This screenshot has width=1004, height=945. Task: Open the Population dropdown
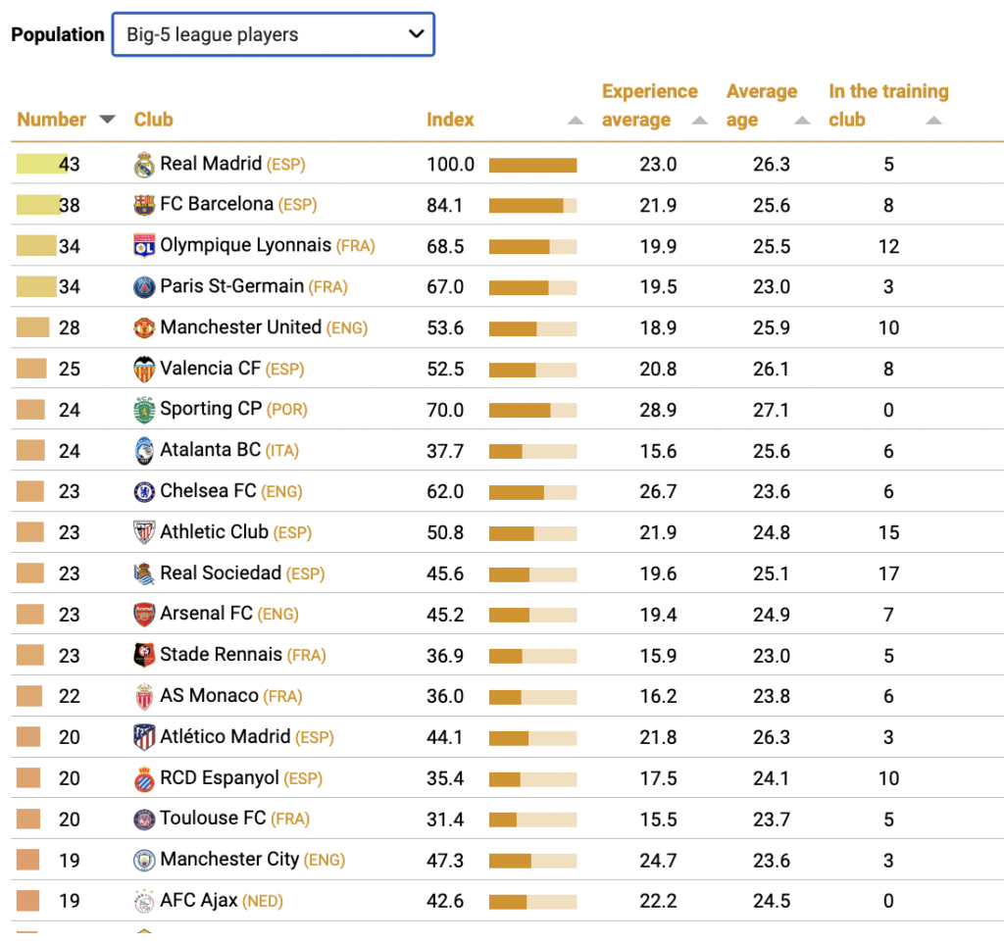click(x=274, y=34)
